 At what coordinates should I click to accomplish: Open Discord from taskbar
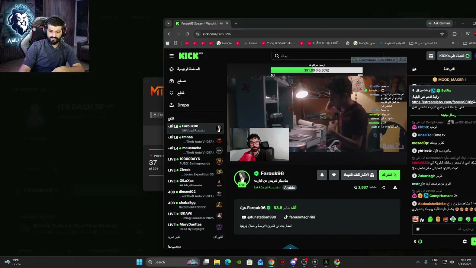point(293,262)
